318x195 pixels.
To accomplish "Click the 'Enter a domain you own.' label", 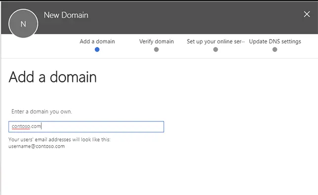I will [x=41, y=112].
